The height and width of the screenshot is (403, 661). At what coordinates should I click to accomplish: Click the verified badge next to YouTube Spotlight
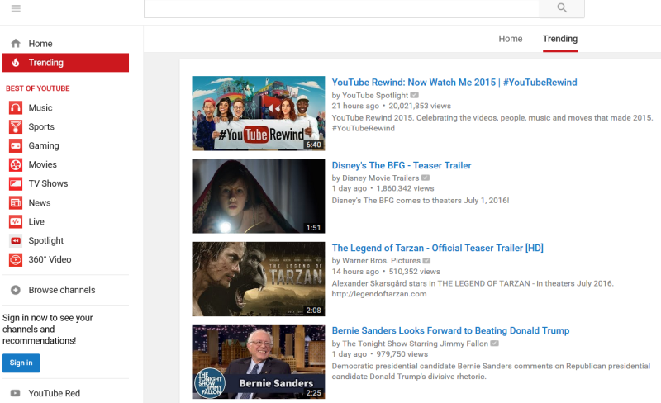415,95
